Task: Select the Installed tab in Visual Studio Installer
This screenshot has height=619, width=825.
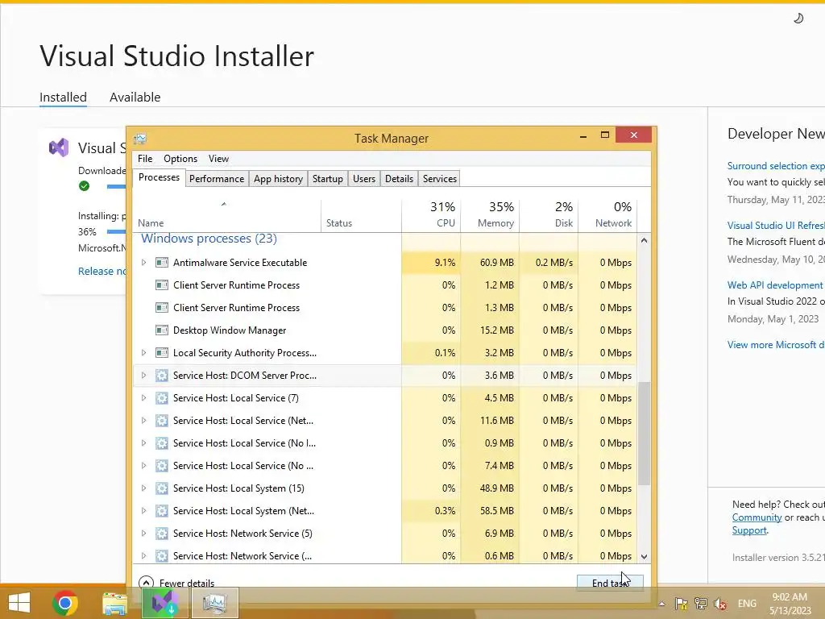Action: [63, 98]
